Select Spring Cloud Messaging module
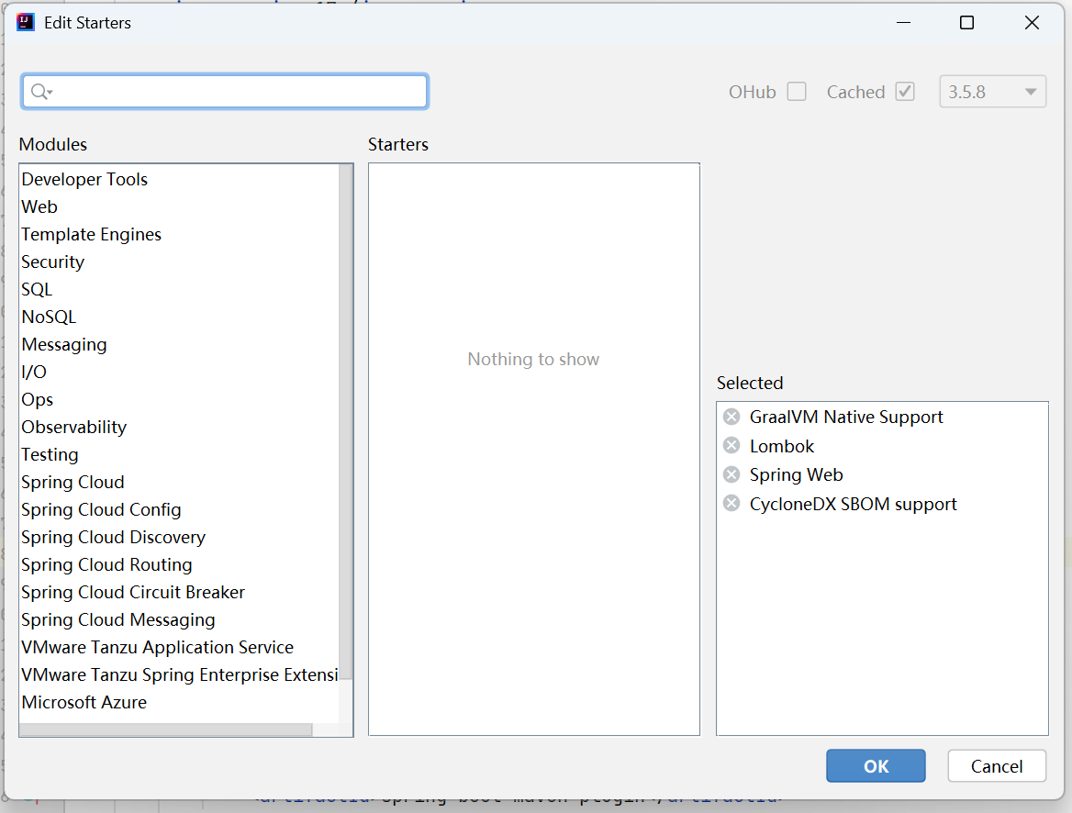1072x813 pixels. coord(180,619)
